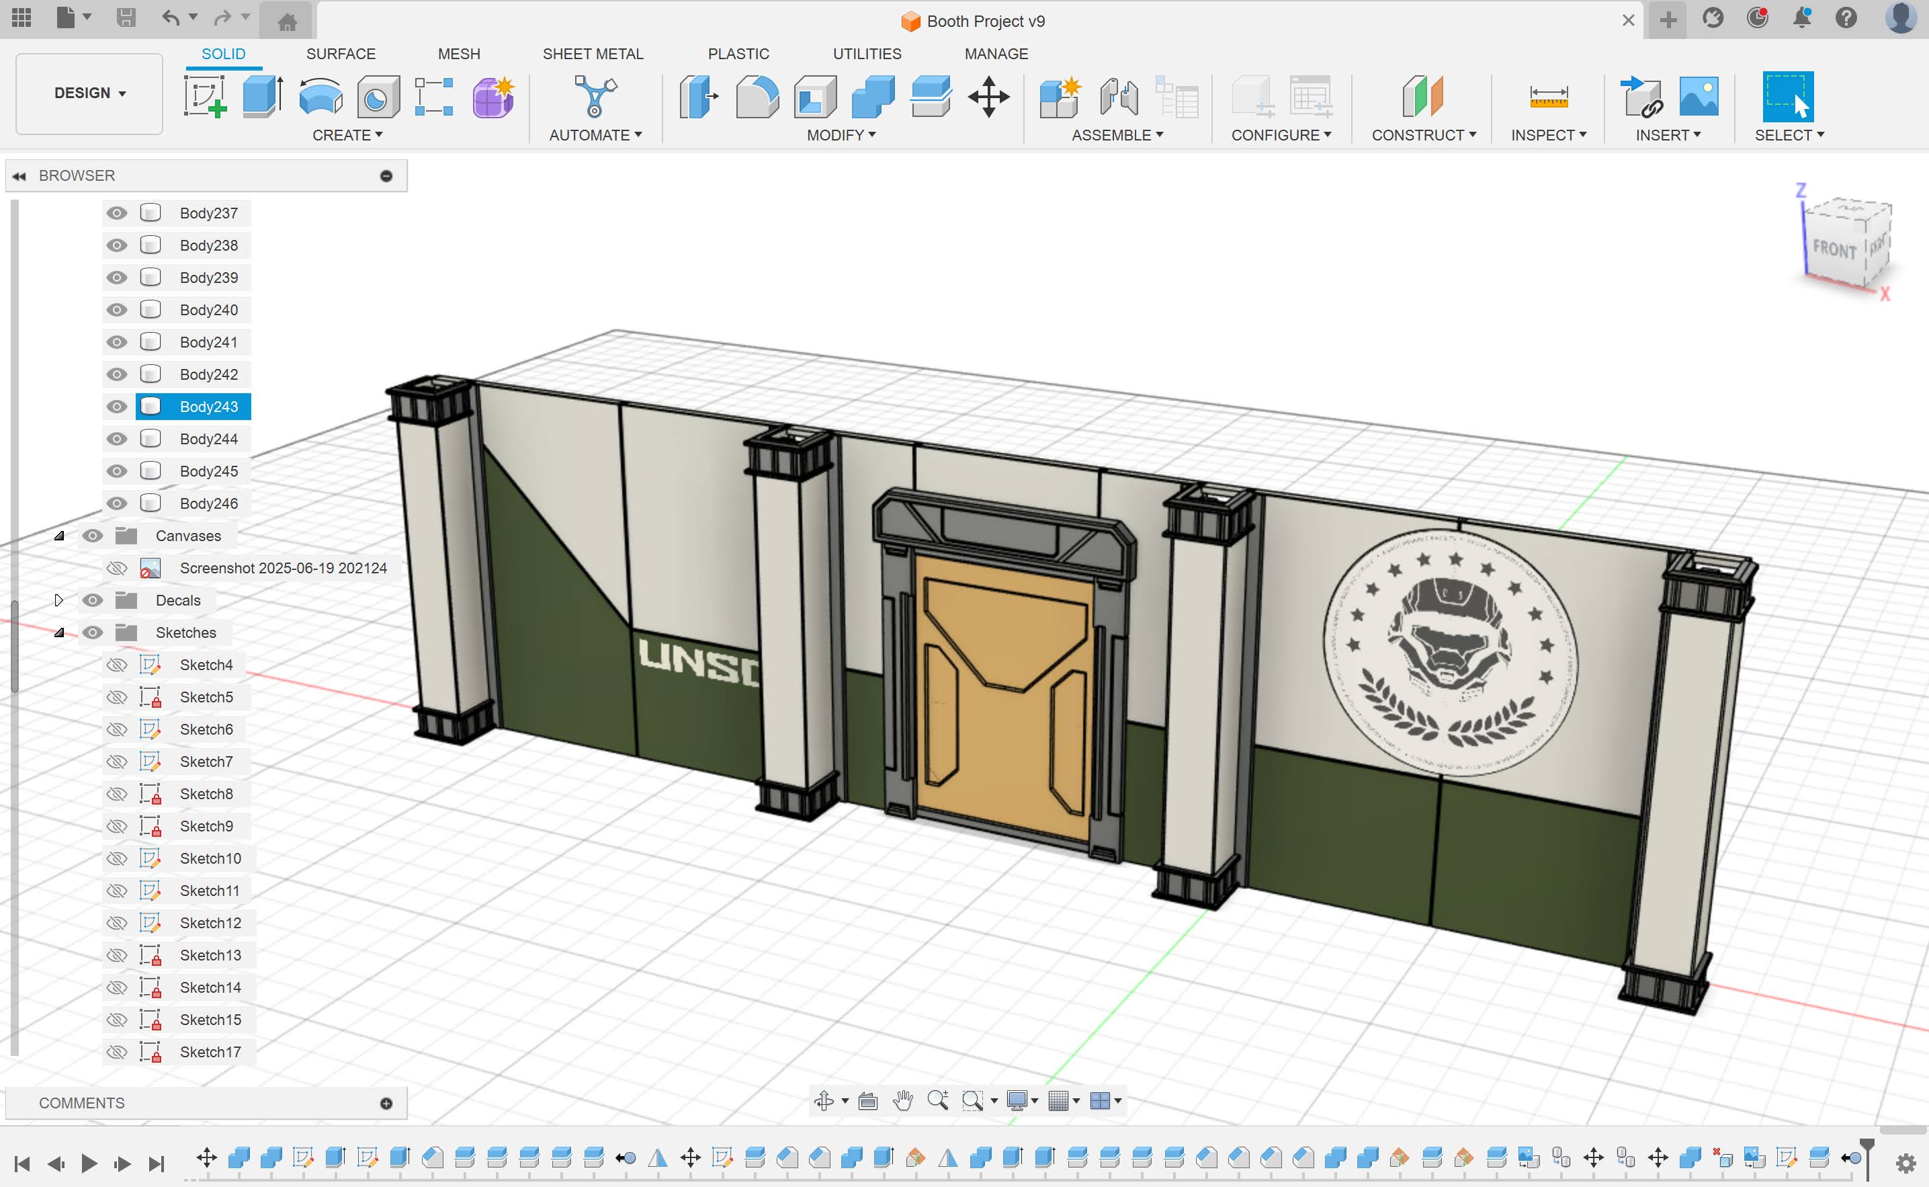The image size is (1929, 1187).
Task: Click the Offset Plane construct icon
Action: coord(1423,97)
